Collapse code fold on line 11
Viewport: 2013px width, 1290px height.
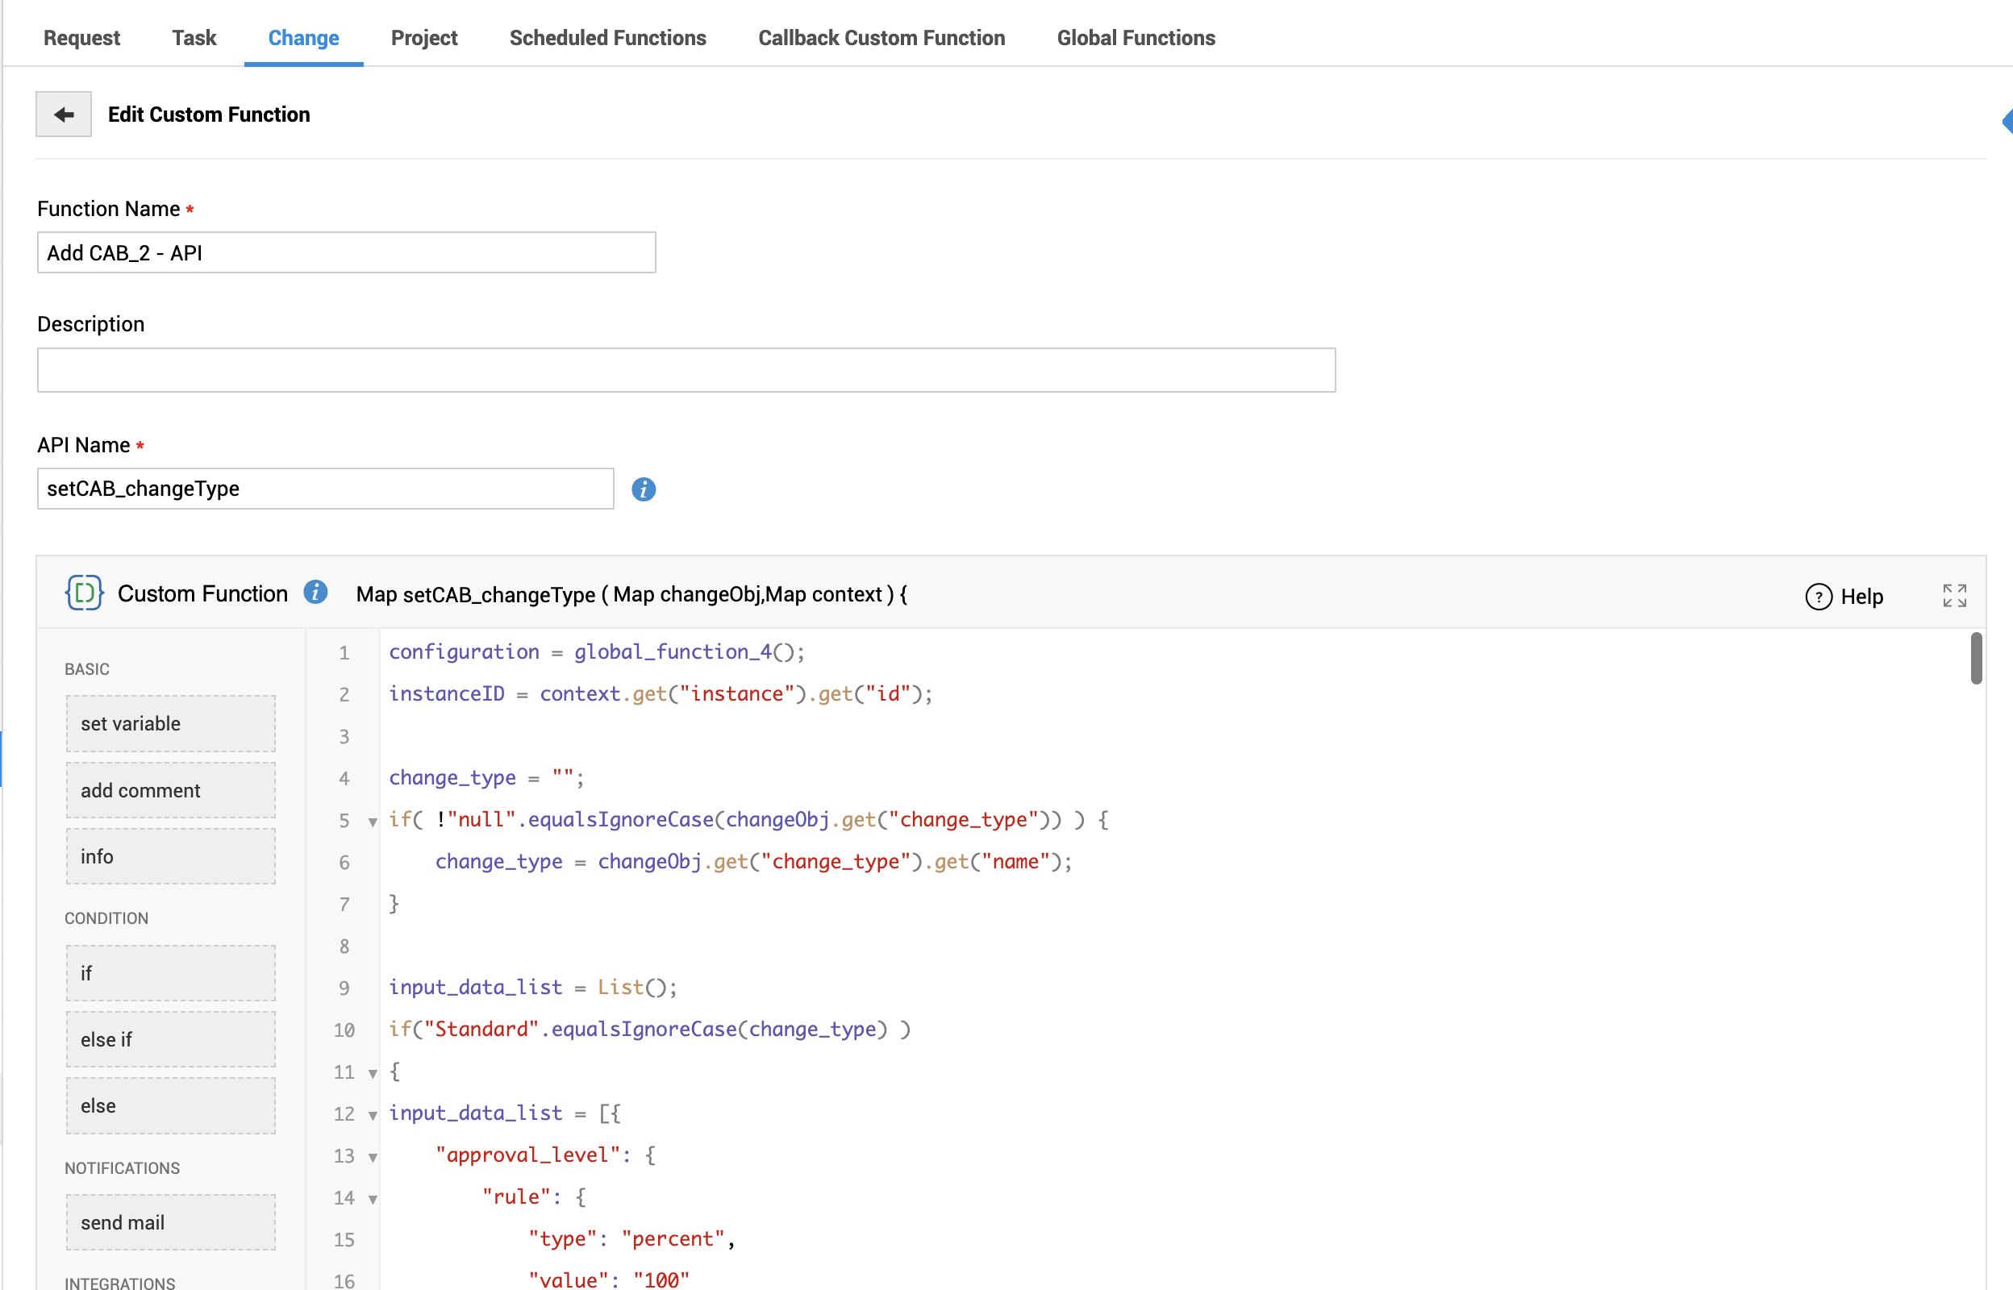[x=373, y=1073]
